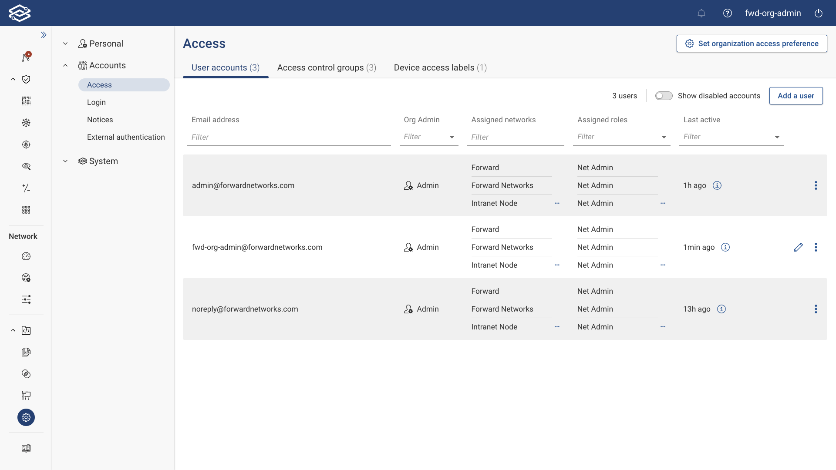
Task: Click the Add a user button
Action: (796, 96)
